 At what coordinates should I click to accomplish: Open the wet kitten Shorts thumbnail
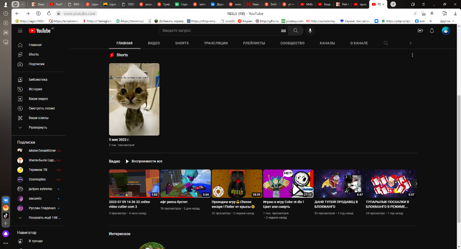tap(134, 99)
